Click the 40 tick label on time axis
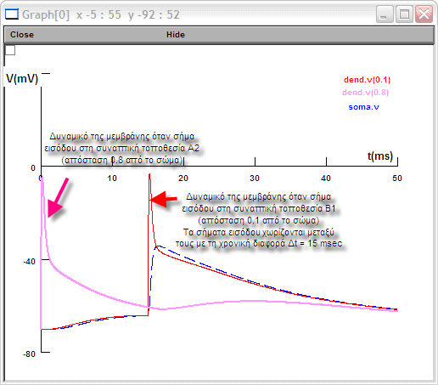The width and height of the screenshot is (438, 385). click(326, 178)
